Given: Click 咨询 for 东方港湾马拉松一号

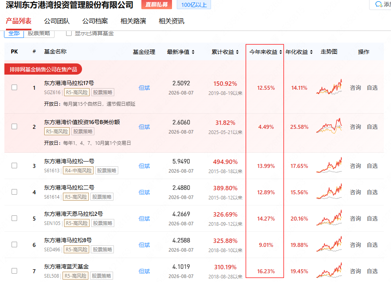Looking at the screenshot, I should [x=355, y=166].
